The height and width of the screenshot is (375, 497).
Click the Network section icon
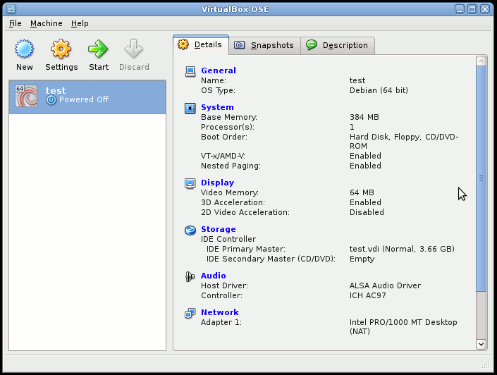pos(190,314)
